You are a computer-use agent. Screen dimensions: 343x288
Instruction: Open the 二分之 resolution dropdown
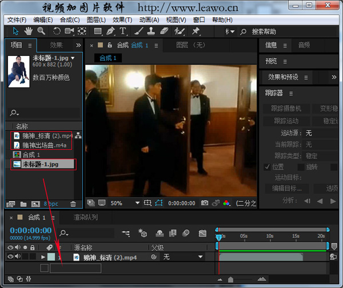pyautogui.click(x=246, y=203)
